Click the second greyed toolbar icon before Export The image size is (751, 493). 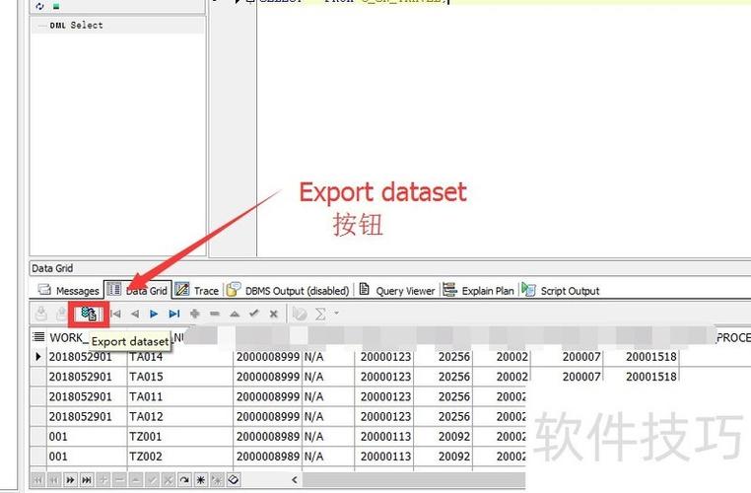tap(61, 314)
